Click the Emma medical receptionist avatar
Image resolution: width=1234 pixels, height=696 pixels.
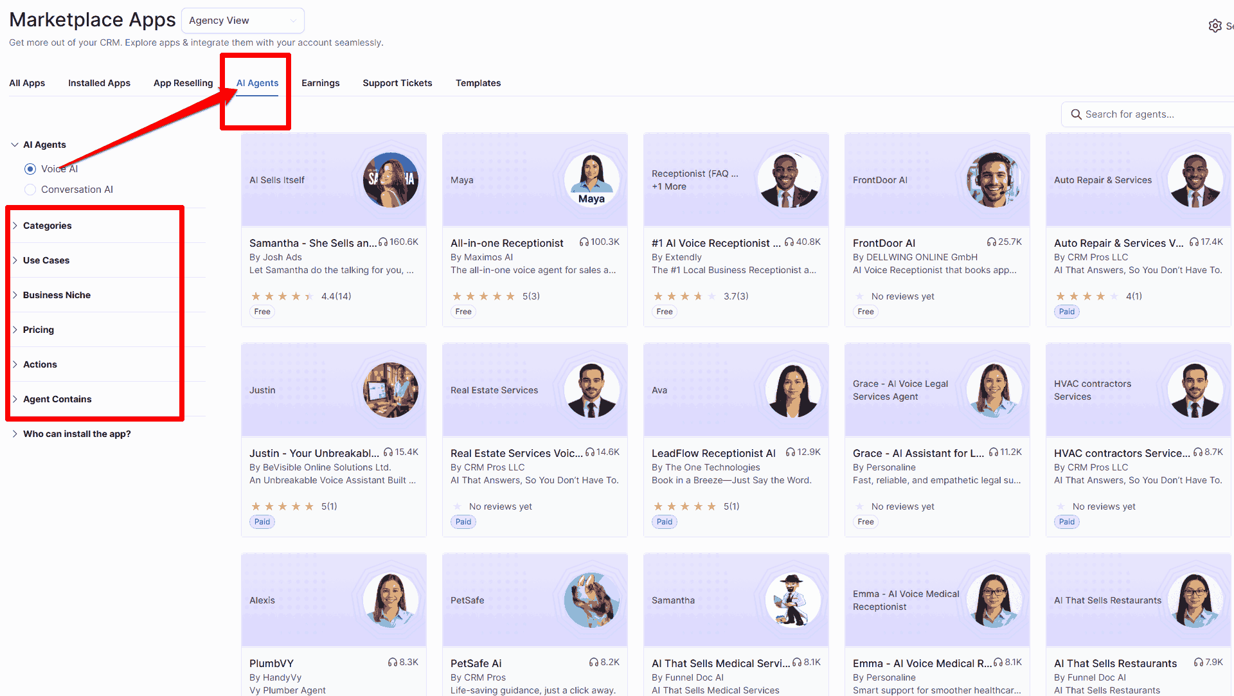pyautogui.click(x=994, y=600)
